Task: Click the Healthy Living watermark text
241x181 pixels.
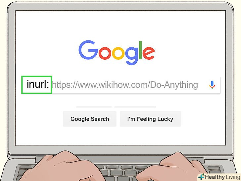Action: pos(222,177)
